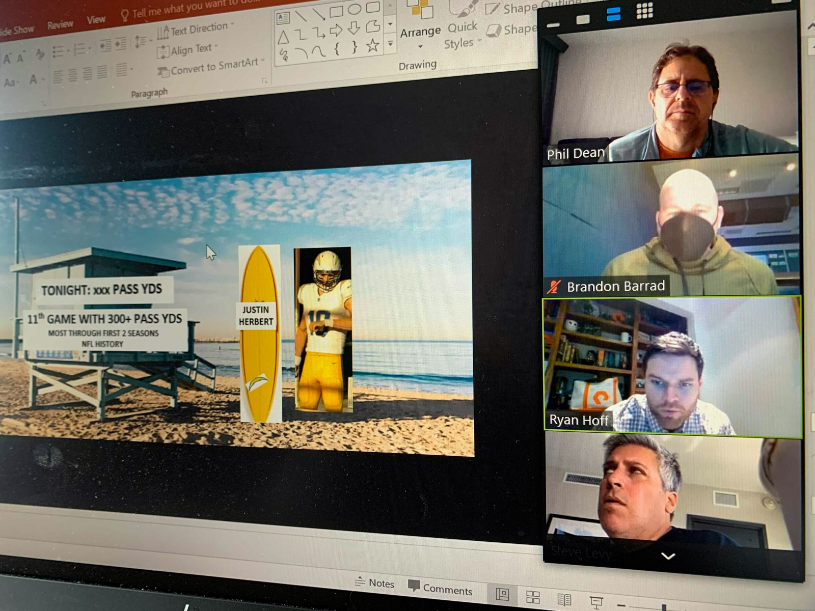Toggle the Notes pane
Viewport: 815px width, 611px height.
coord(374,583)
